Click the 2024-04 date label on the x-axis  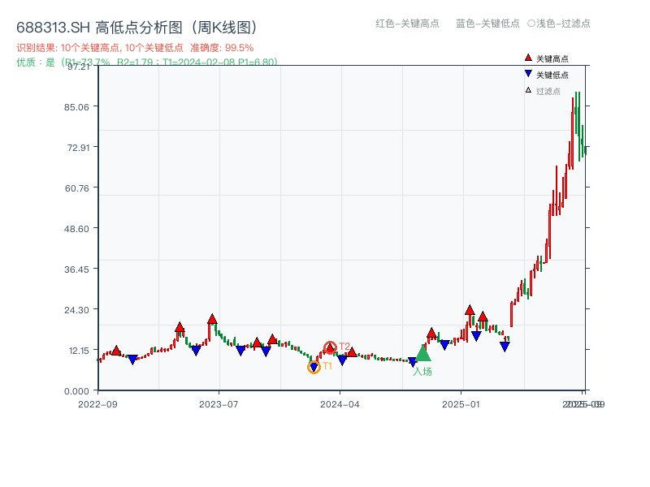(x=338, y=403)
